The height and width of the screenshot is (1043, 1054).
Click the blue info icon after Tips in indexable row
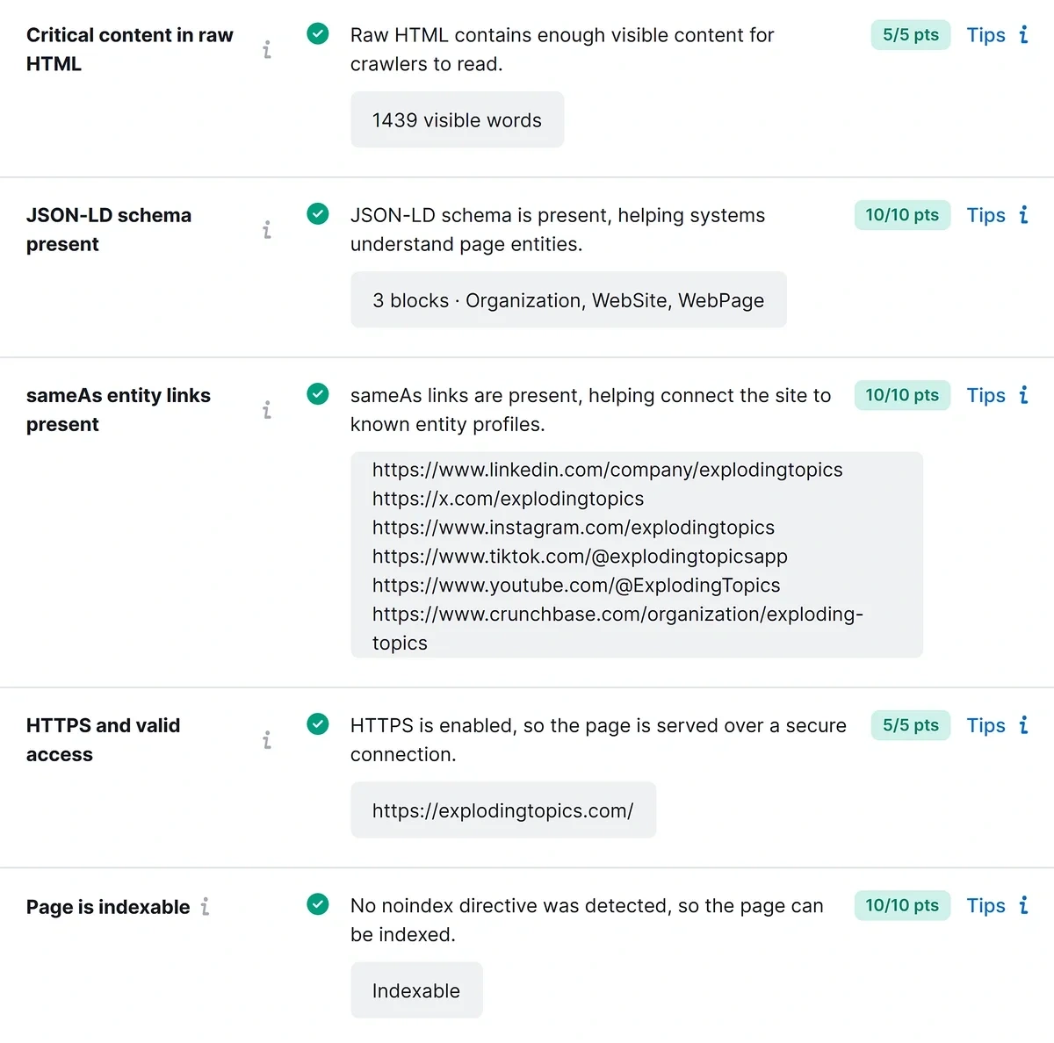(x=1023, y=904)
